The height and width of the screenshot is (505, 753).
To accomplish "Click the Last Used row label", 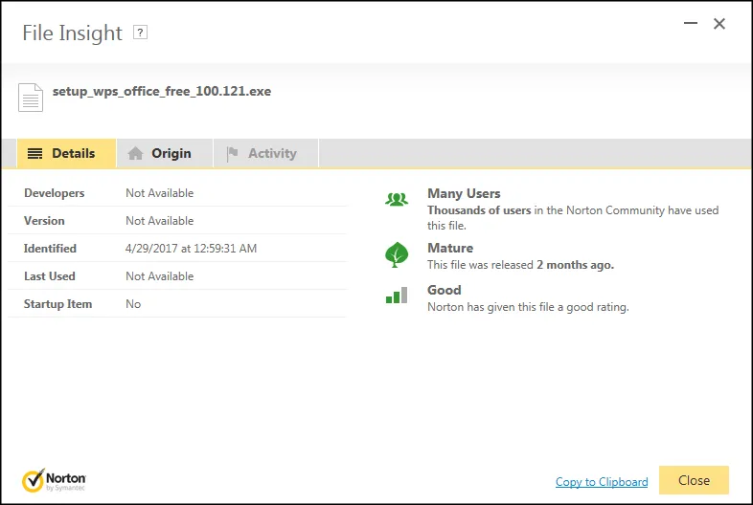I will point(50,276).
